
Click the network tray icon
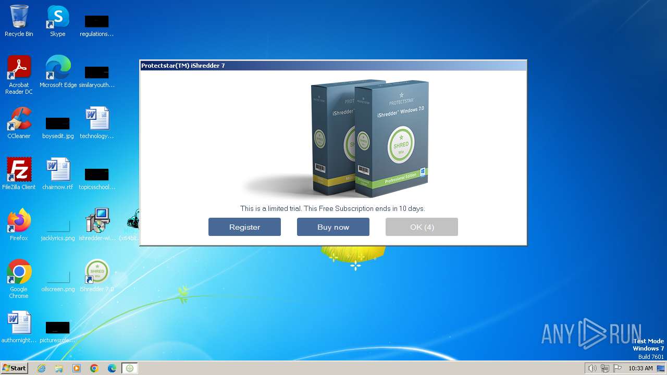(x=605, y=368)
